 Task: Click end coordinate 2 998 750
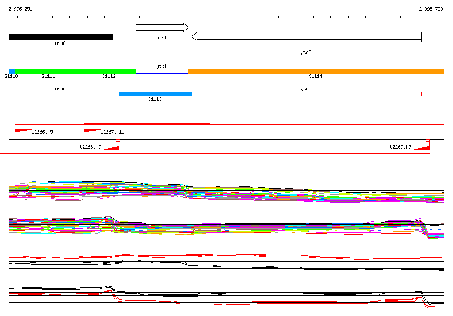click(x=431, y=9)
